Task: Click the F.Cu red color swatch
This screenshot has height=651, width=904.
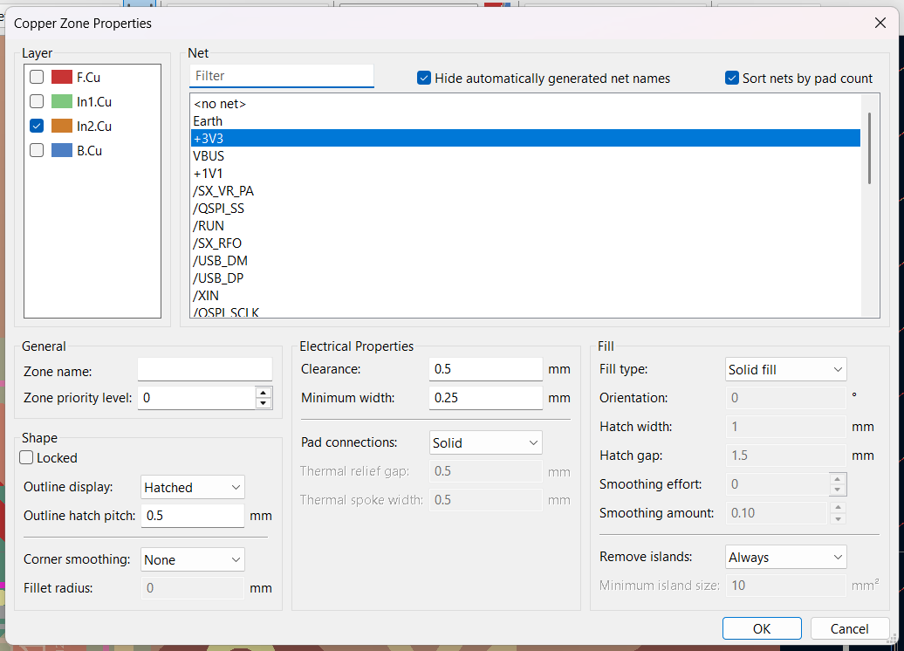Action: (x=61, y=78)
